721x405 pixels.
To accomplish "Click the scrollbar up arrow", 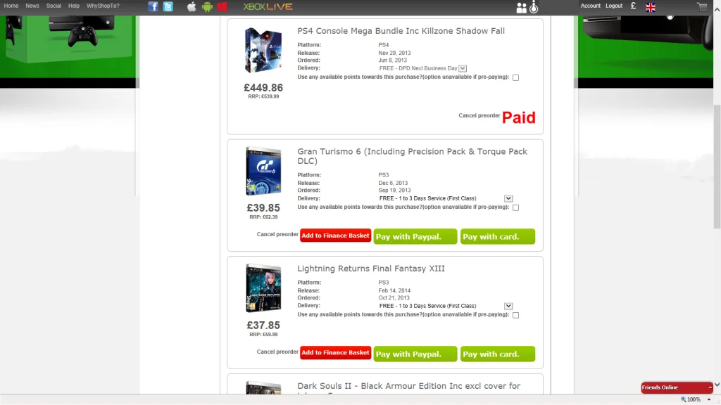I will click(x=717, y=9).
